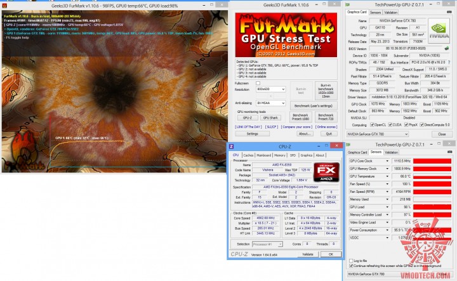Open the Fan Speed (%) sensor dropdown arrow
Image resolution: width=457 pixels, height=281 pixels.
coord(387,184)
